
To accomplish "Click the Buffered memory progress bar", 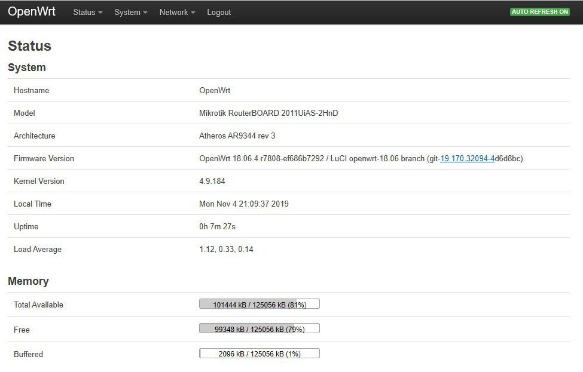I will [x=260, y=353].
